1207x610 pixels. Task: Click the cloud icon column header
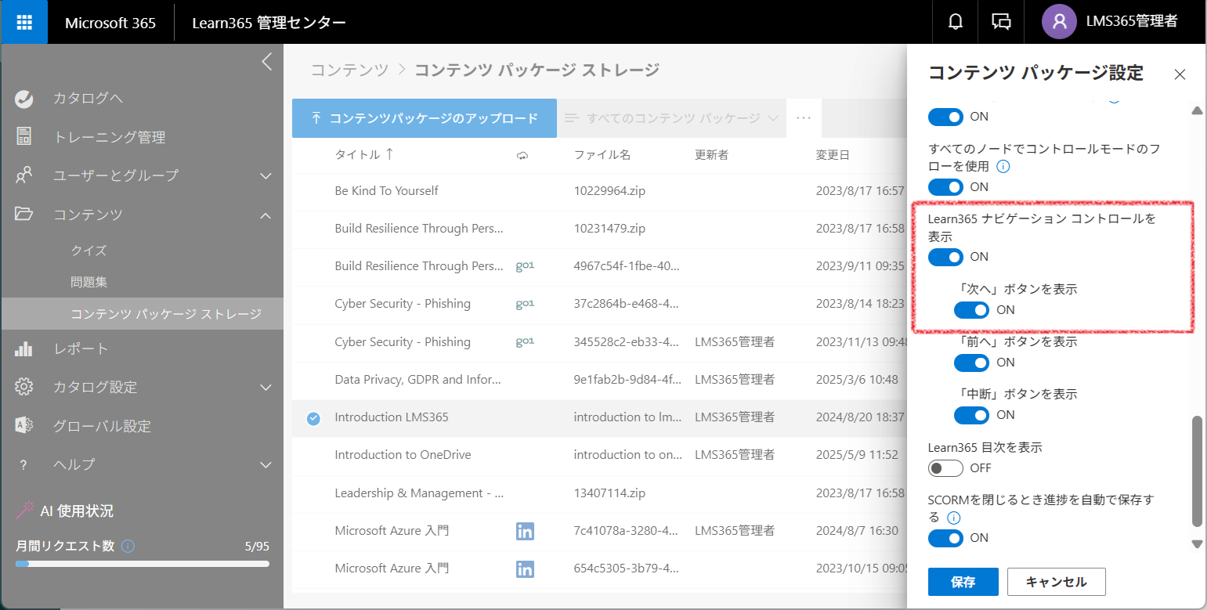(522, 155)
